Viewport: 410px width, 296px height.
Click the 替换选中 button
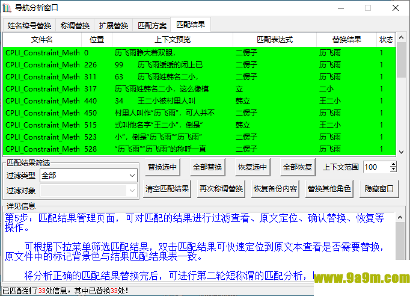point(162,167)
